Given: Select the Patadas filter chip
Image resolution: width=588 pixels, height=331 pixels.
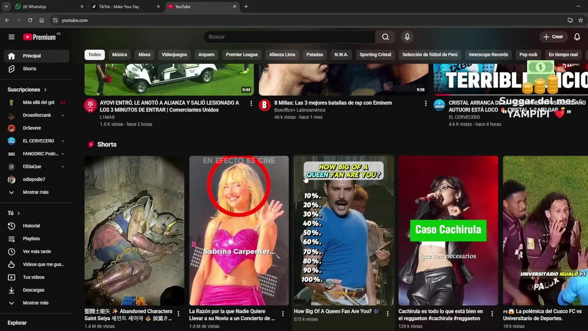Looking at the screenshot, I should coord(315,55).
